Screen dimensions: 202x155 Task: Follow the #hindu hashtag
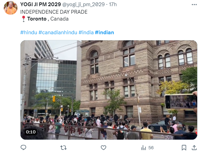(x=29, y=33)
